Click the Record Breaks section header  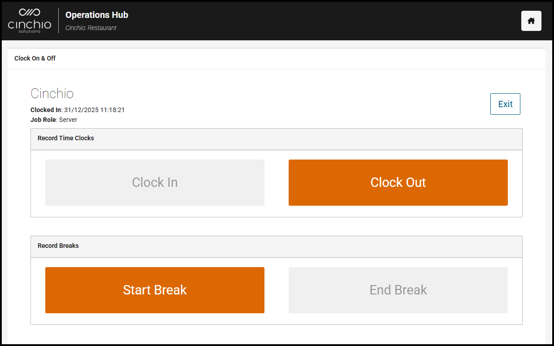pyautogui.click(x=58, y=246)
